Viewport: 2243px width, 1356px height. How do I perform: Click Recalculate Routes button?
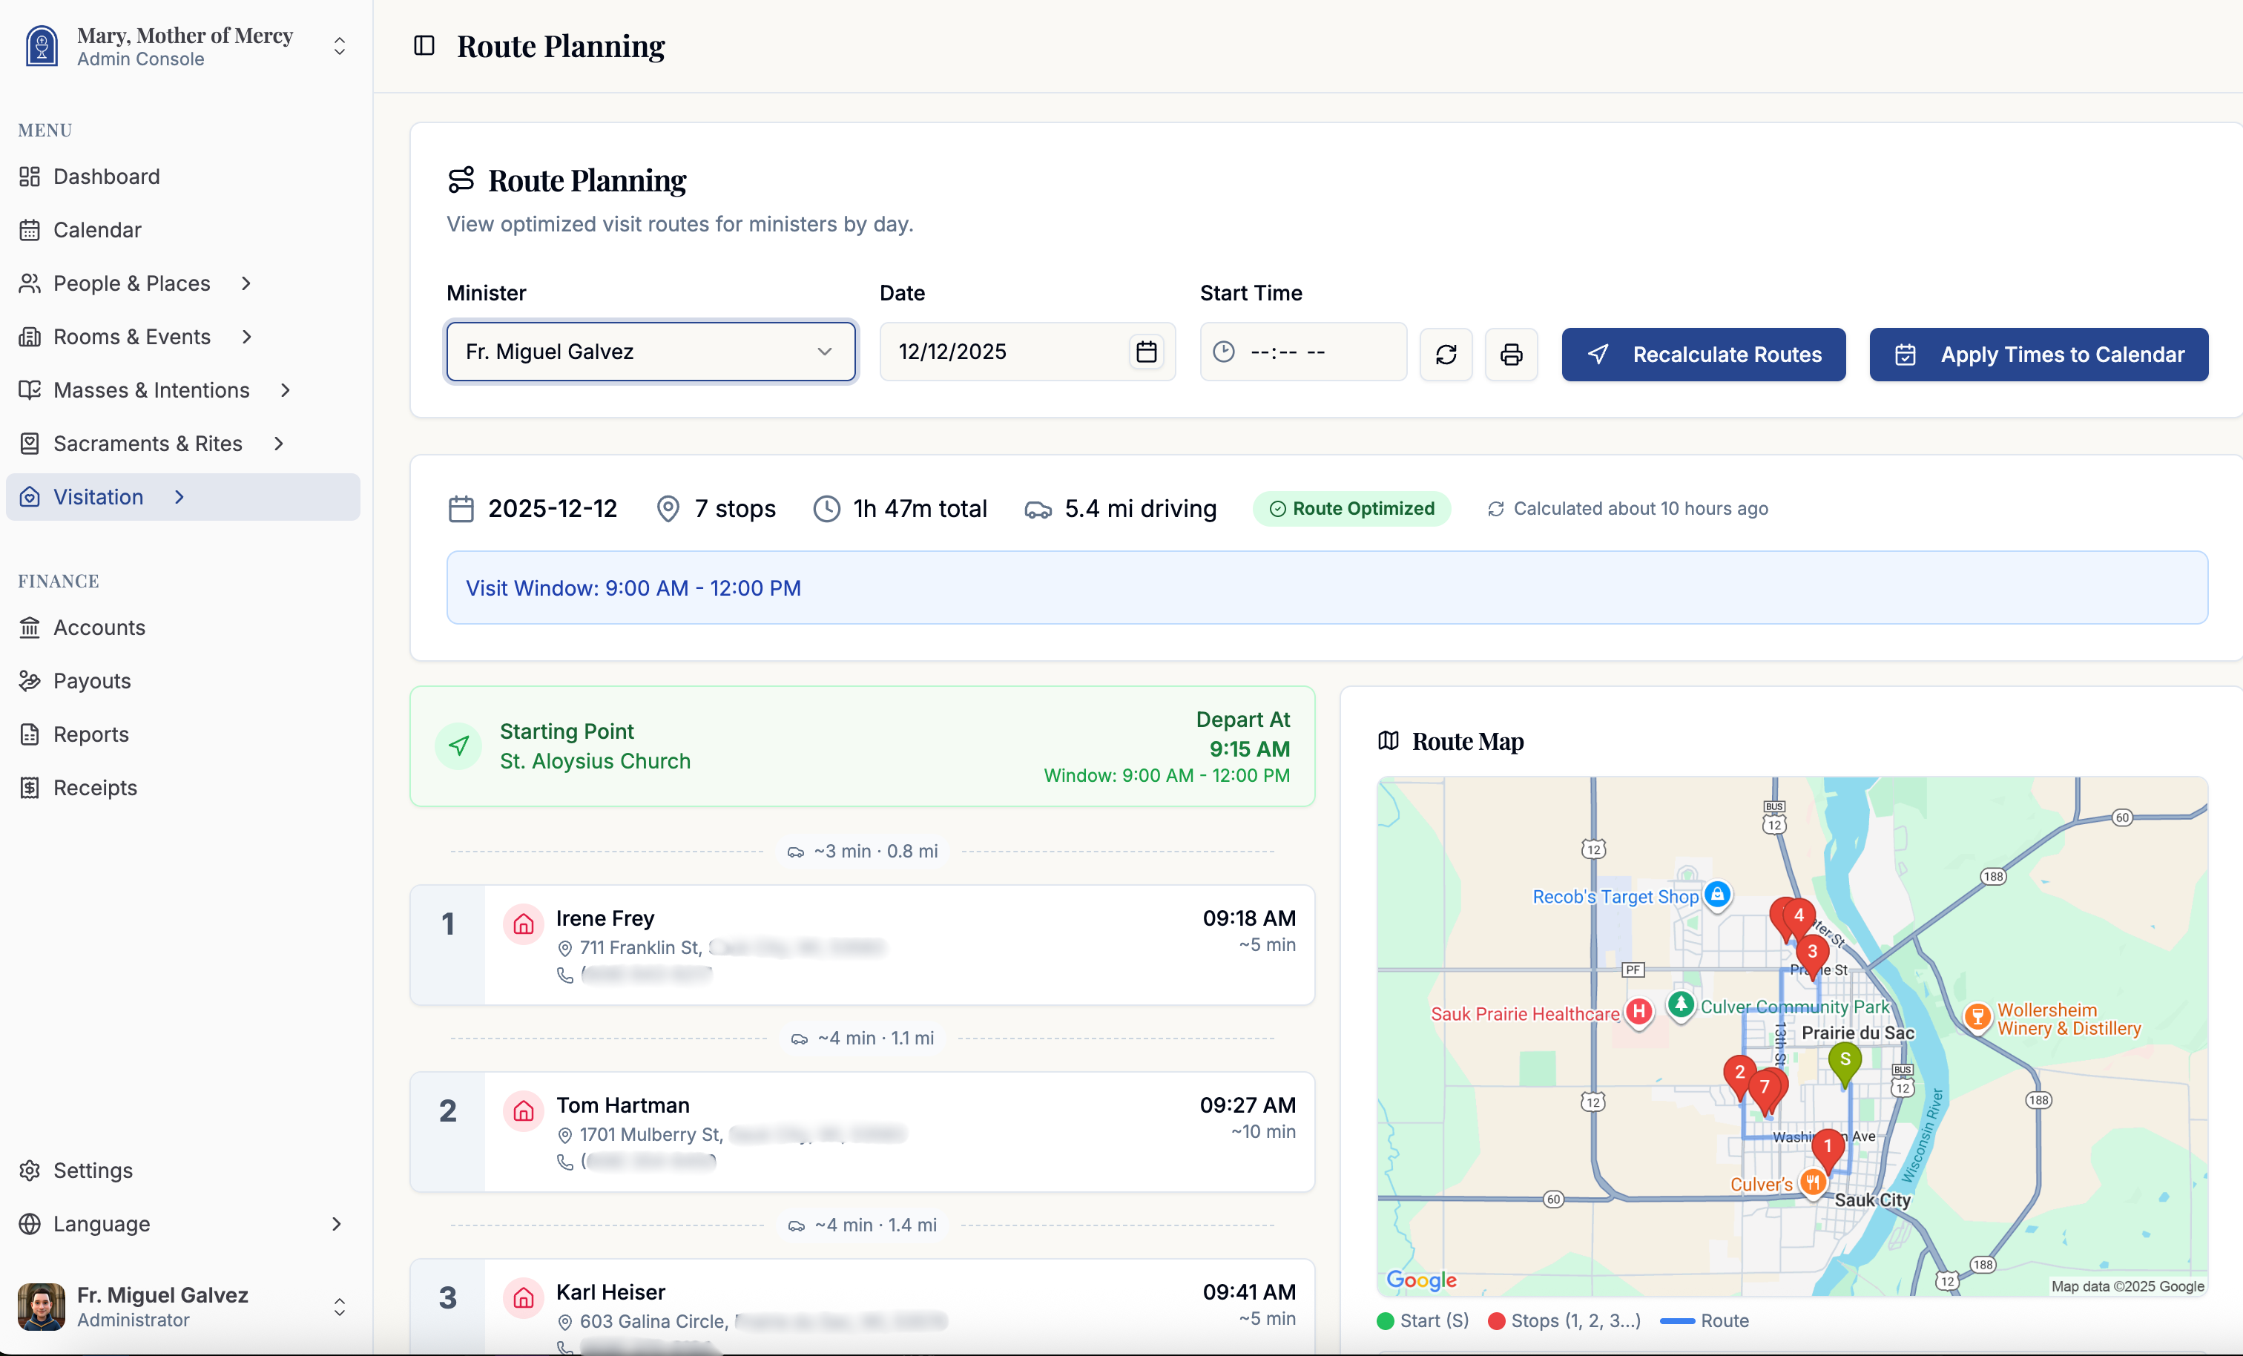click(1703, 355)
